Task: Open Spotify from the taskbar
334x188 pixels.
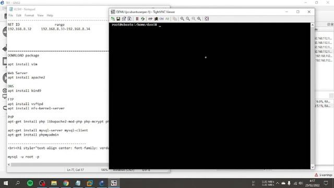Action: pyautogui.click(x=30, y=183)
